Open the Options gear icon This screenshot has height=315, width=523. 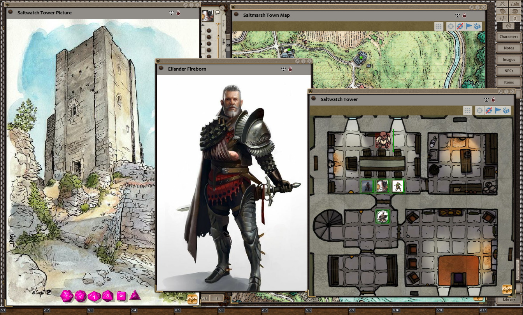[x=508, y=26]
